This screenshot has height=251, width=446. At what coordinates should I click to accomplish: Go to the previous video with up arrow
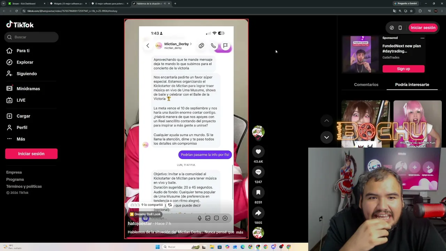point(326,121)
